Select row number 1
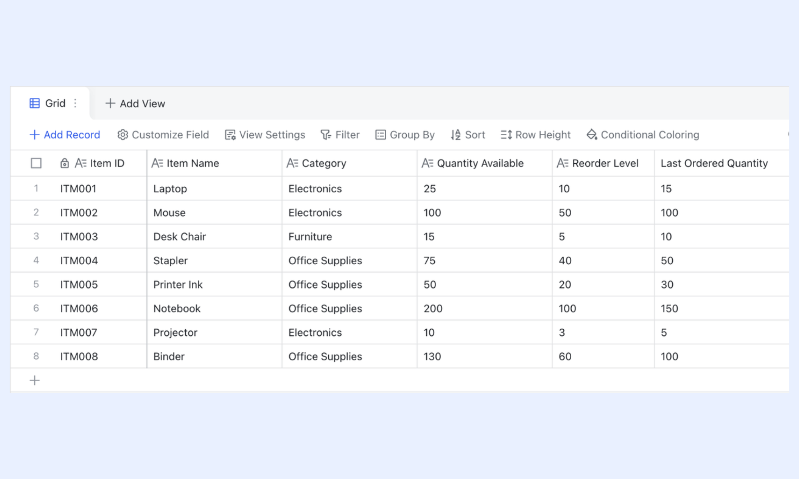799x479 pixels. (x=36, y=188)
